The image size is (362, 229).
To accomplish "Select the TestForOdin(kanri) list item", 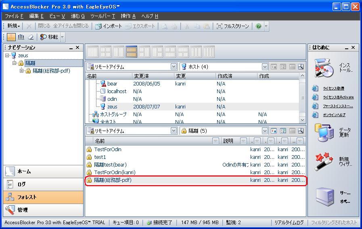I will click(x=196, y=172).
